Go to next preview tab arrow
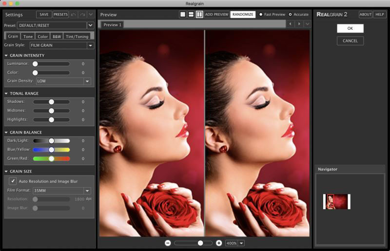The image size is (390, 251). tap(299, 24)
